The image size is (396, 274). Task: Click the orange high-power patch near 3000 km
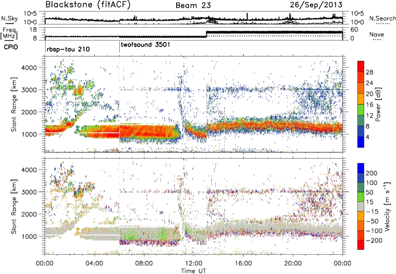[79, 91]
